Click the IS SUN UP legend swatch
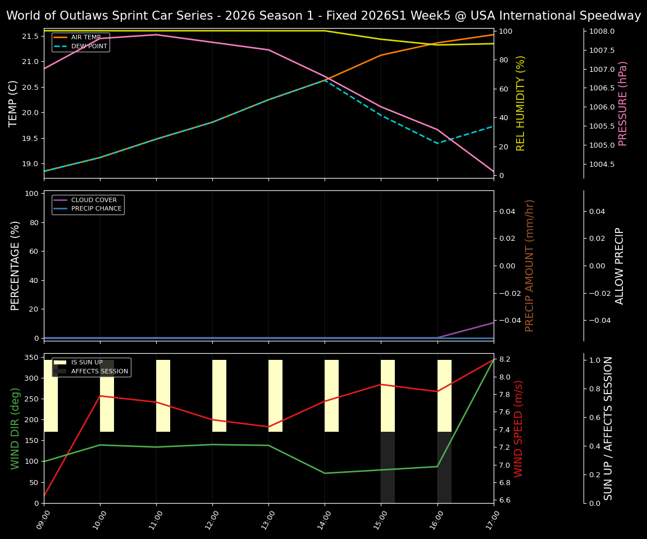Screen dimensions: 647x539 tap(59, 361)
